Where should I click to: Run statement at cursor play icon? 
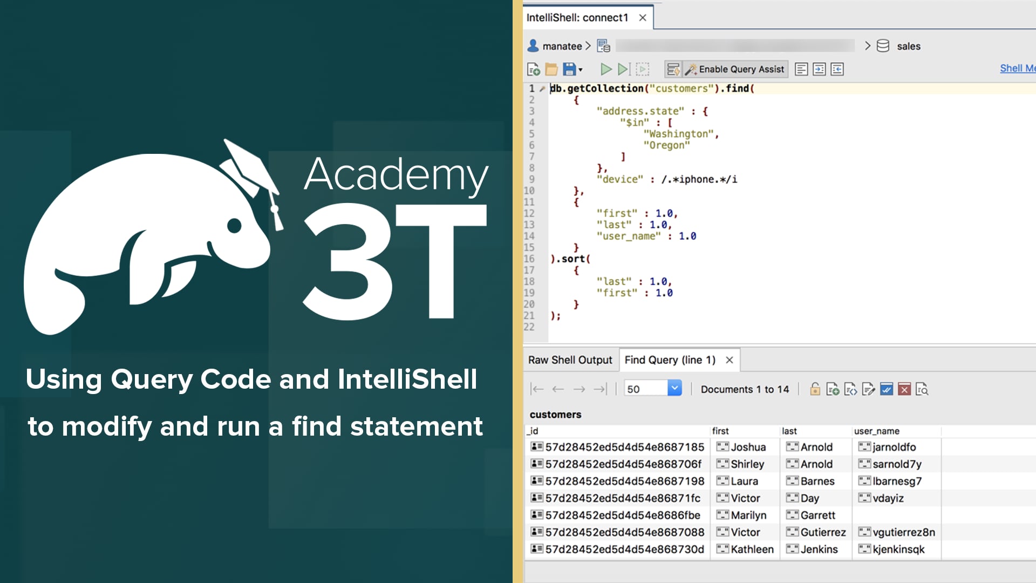pos(624,69)
